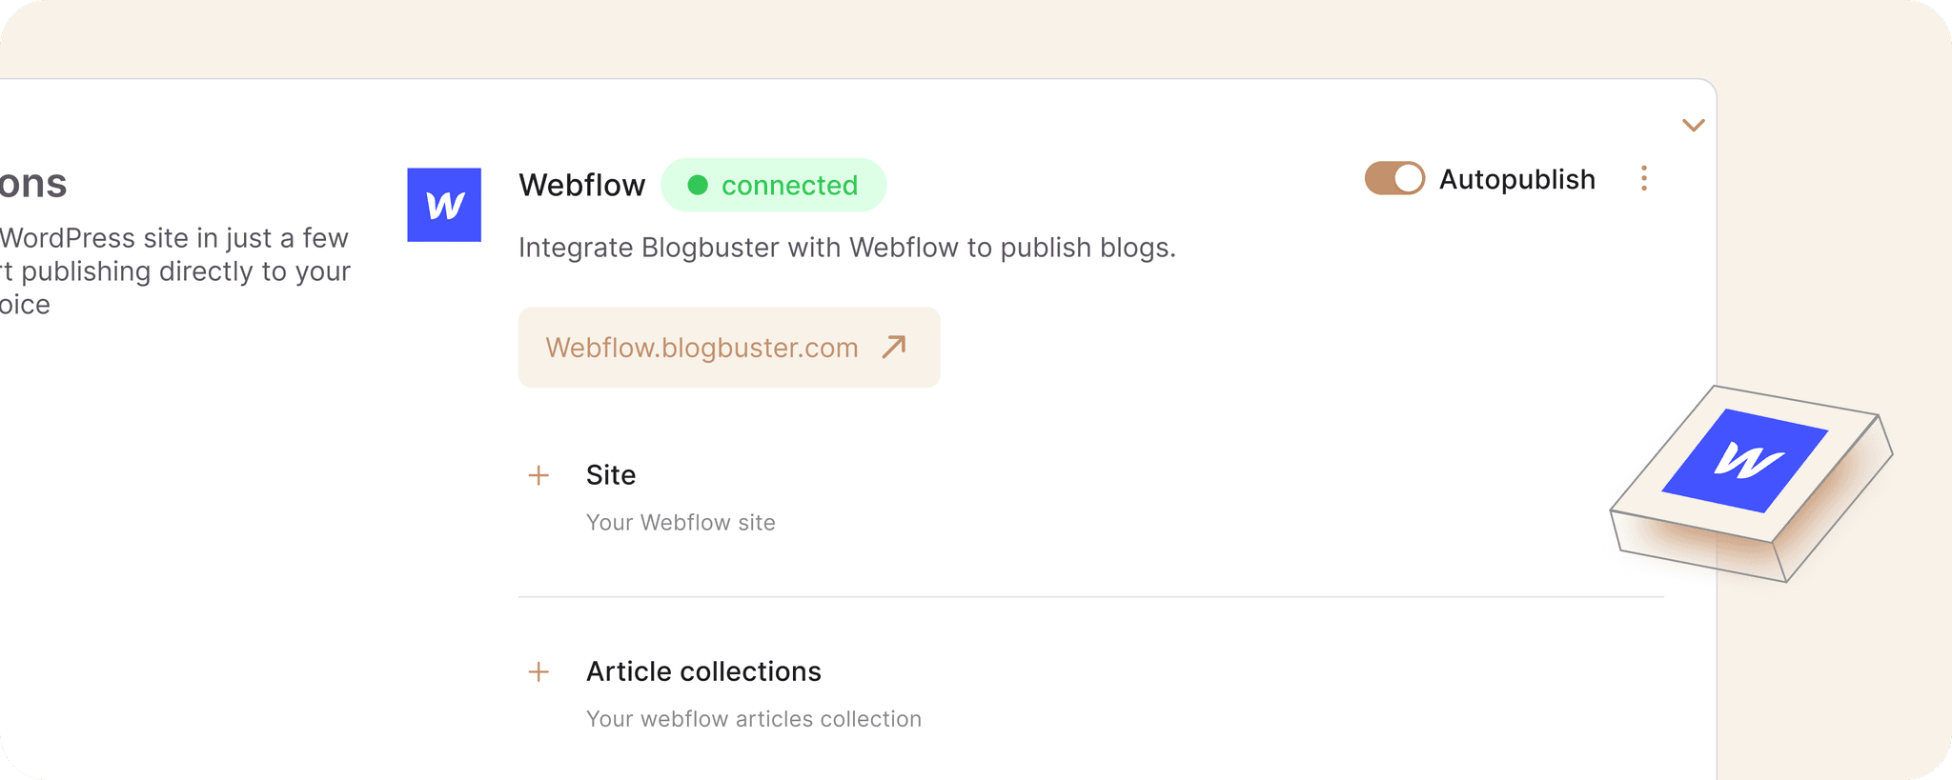Click the plus icon beside Site
The width and height of the screenshot is (1952, 780).
point(539,474)
